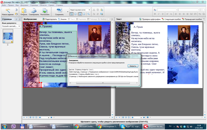Switch to Microsoft OneNote Chrome taskbar button

click(84, 126)
